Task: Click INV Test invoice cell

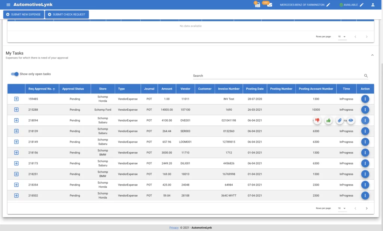Action: click(x=229, y=99)
